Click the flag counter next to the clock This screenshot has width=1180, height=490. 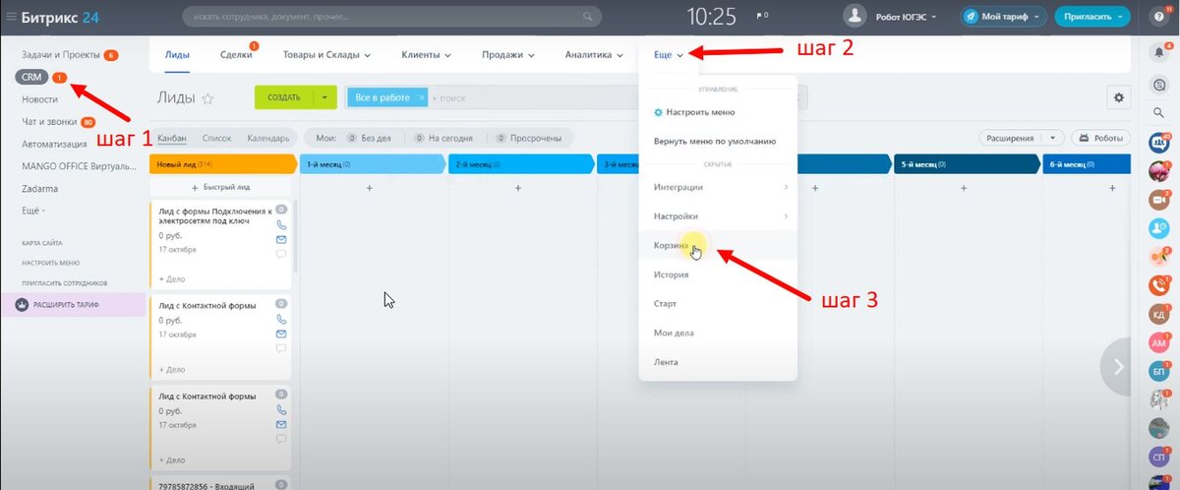pos(762,17)
